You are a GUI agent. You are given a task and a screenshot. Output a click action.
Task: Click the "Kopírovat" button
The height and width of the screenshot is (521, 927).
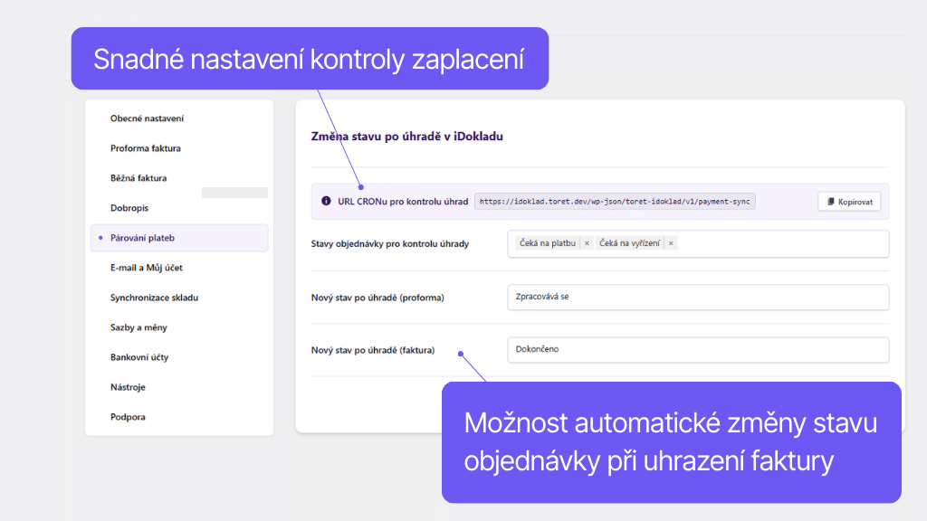click(847, 202)
